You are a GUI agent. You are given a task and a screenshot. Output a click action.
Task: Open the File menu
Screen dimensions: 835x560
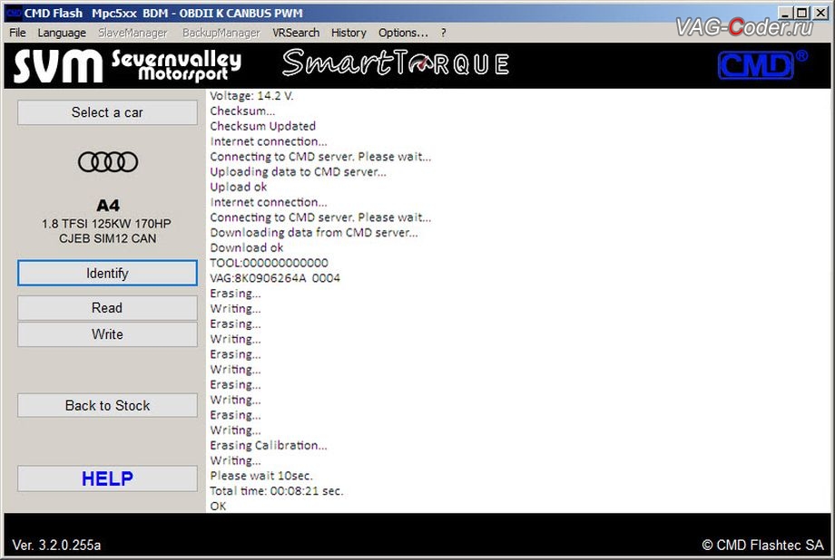click(17, 33)
